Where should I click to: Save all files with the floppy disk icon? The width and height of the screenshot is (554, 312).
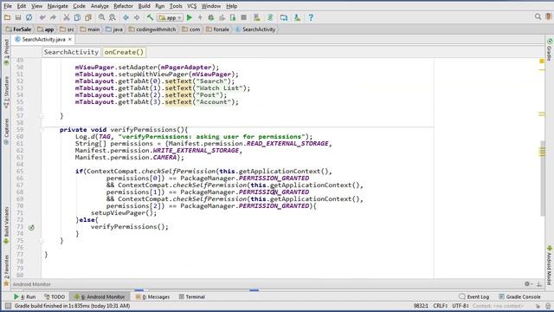(x=18, y=17)
